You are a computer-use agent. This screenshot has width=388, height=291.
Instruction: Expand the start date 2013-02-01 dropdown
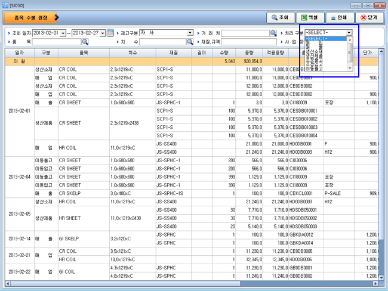(63, 33)
